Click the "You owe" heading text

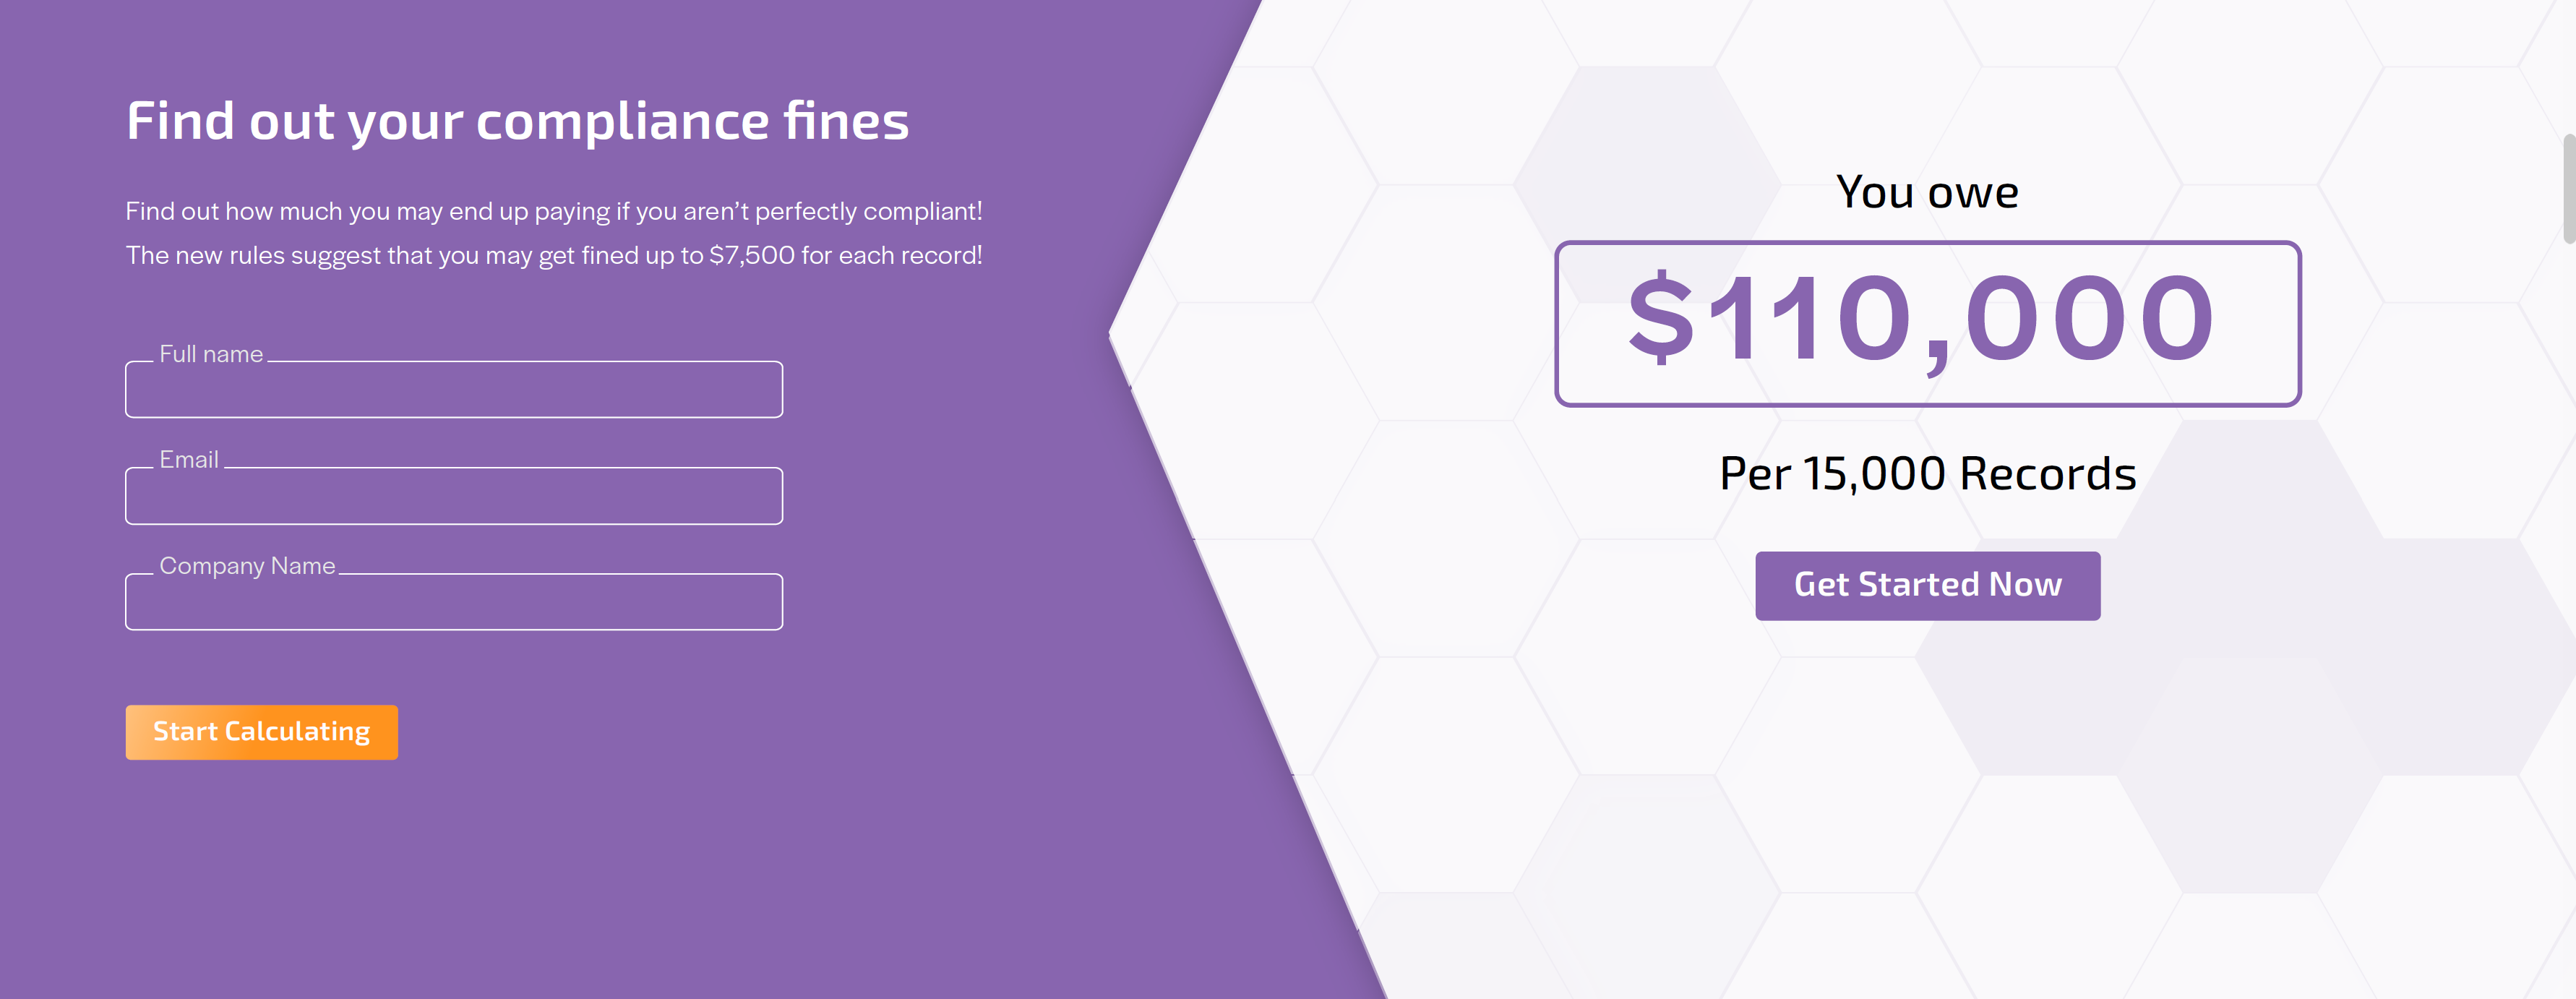(x=1927, y=192)
